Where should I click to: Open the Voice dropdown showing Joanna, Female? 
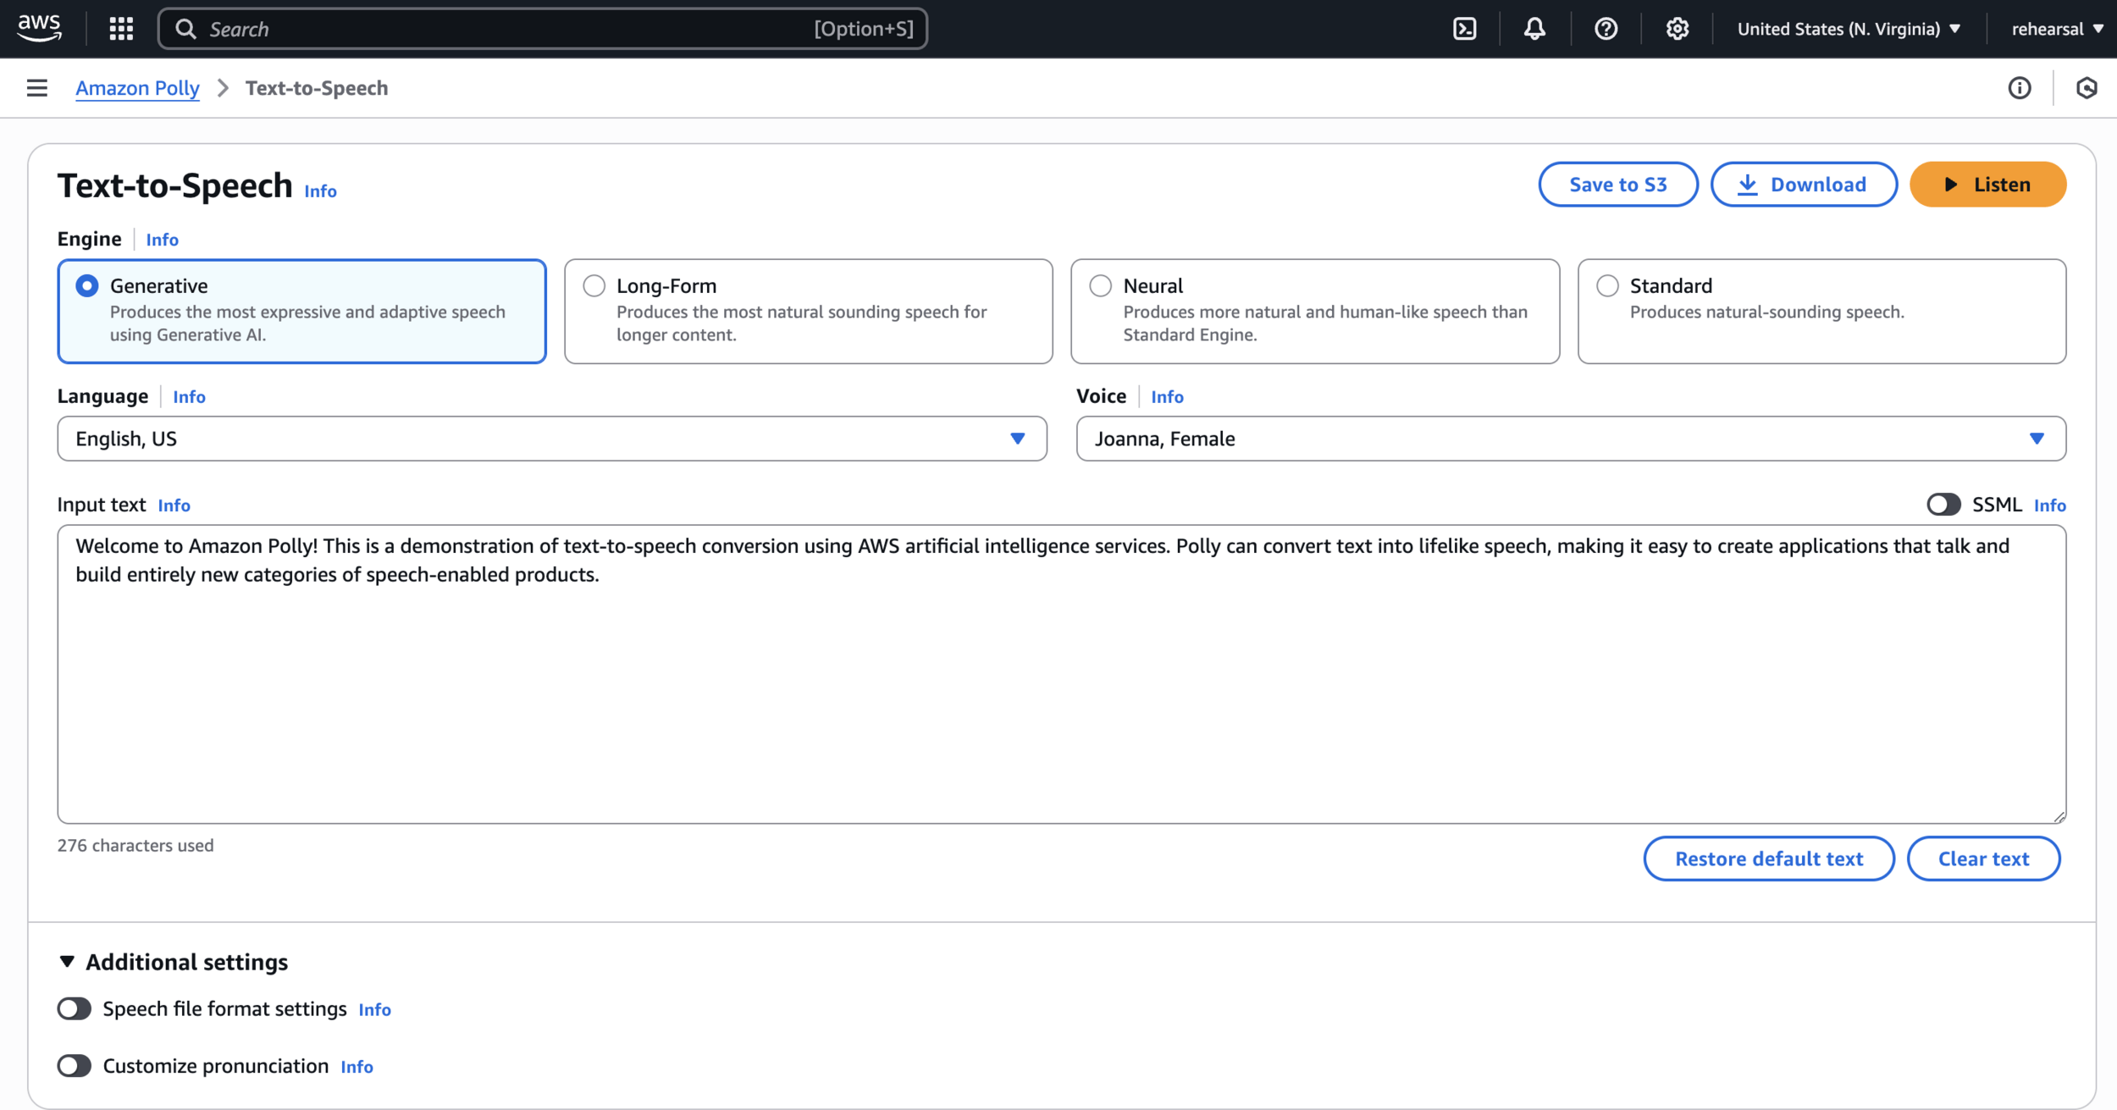pyautogui.click(x=1570, y=439)
